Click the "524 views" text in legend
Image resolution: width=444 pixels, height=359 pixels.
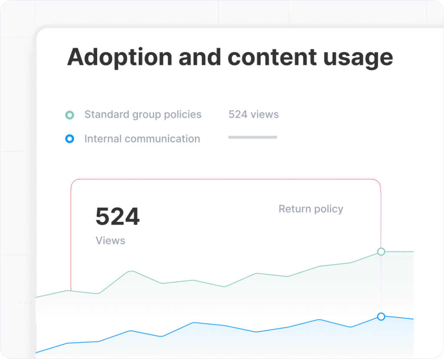pyautogui.click(x=254, y=114)
